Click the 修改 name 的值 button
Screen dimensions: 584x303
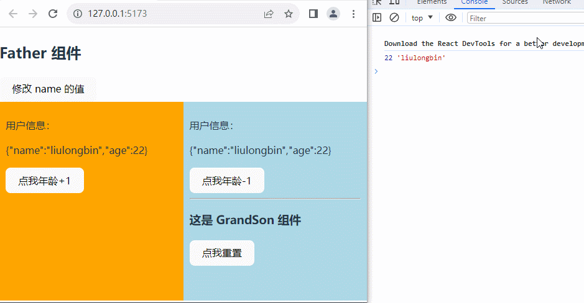point(48,89)
